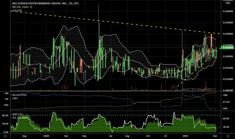Click the green 0.024000 current price label
Viewport: 235px width, 139px height.
(228, 48)
